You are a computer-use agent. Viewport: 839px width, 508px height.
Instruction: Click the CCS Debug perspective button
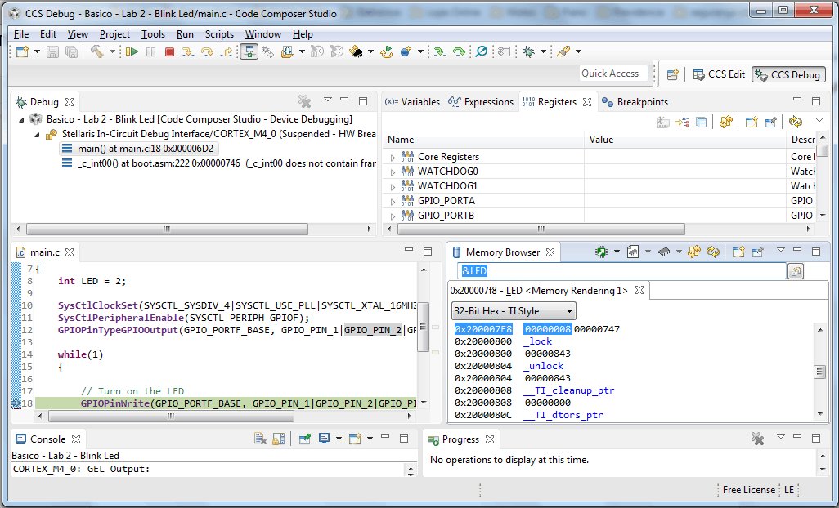pyautogui.click(x=788, y=75)
